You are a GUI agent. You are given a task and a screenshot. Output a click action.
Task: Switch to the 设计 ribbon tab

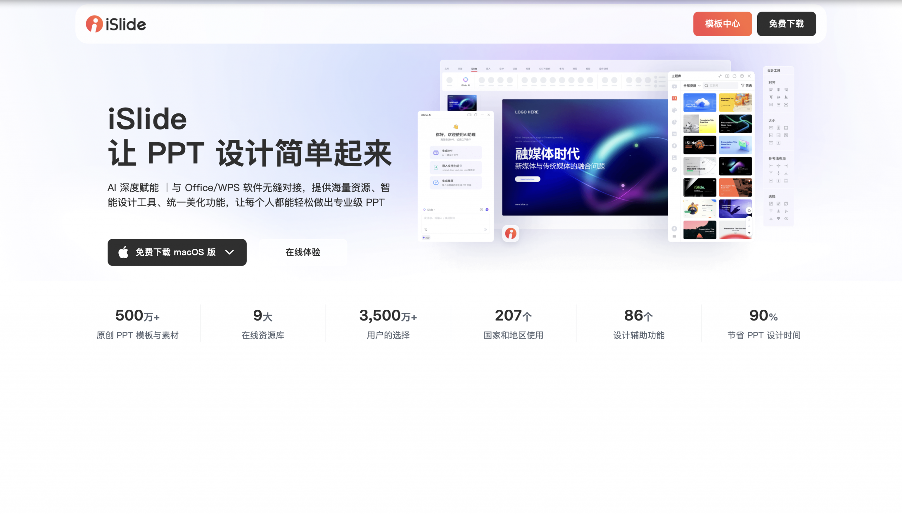[x=502, y=69]
